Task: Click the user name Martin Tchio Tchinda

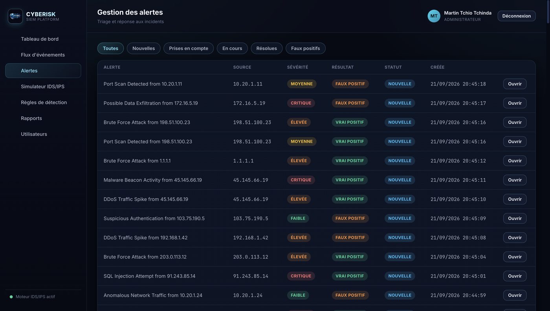Action: coord(467,13)
